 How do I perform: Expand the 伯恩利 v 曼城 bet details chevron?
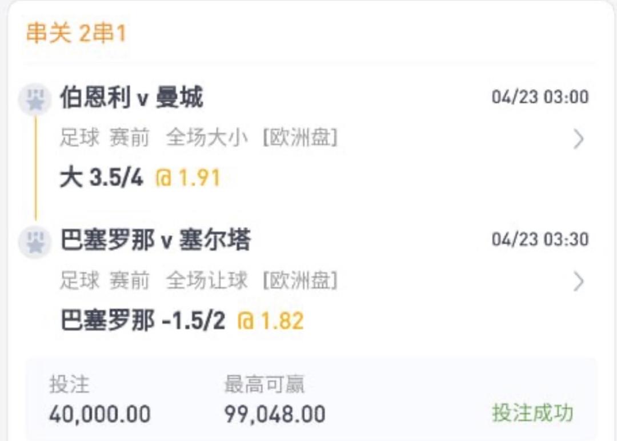pyautogui.click(x=578, y=139)
